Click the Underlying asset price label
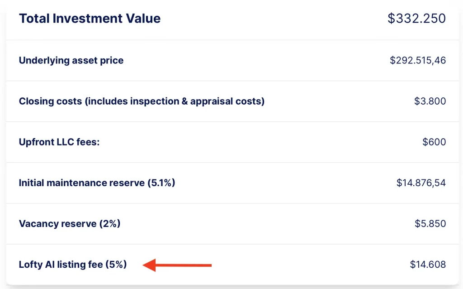Viewport: 463px width, 289px height. [71, 60]
